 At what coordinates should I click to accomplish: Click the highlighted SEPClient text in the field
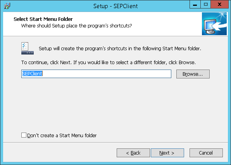point(32,73)
